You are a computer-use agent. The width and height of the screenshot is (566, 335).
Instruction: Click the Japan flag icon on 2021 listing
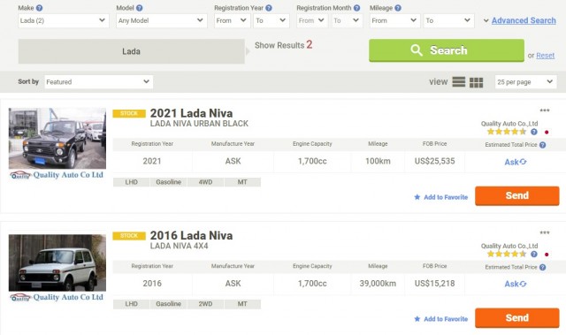[x=547, y=133]
